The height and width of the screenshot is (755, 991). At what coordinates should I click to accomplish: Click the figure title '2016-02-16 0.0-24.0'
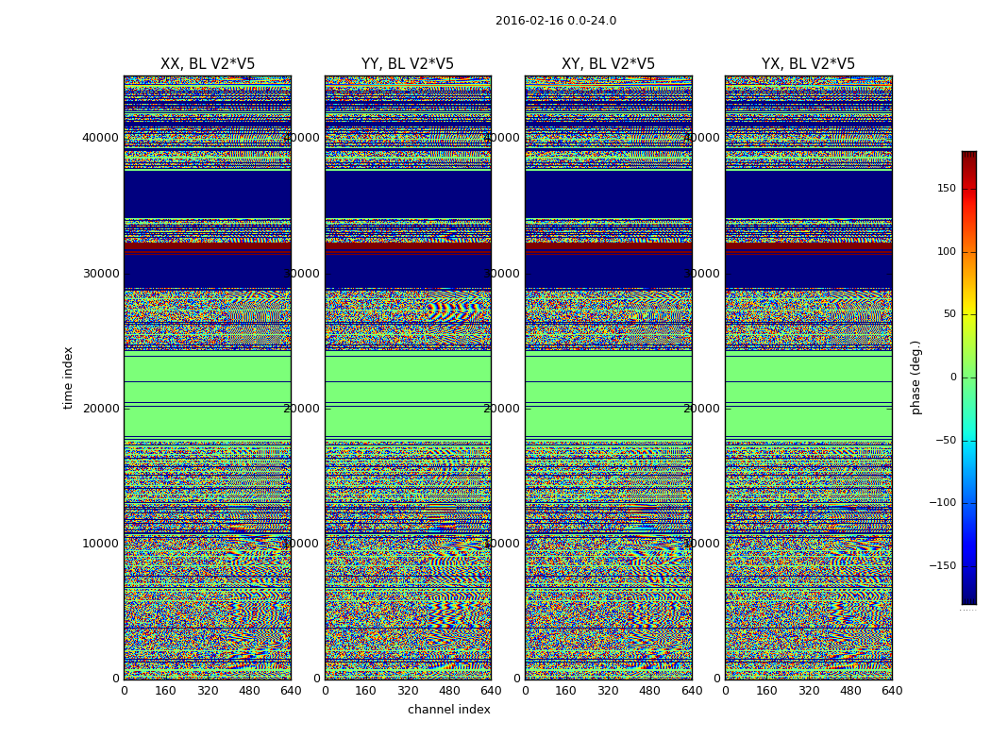[x=555, y=21]
